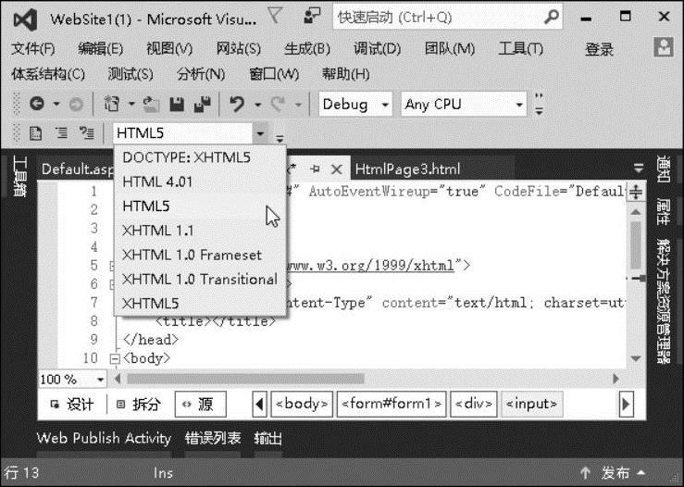Image resolution: width=684 pixels, height=487 pixels.
Task: Click the quick launch search magnifier
Action: [x=552, y=17]
